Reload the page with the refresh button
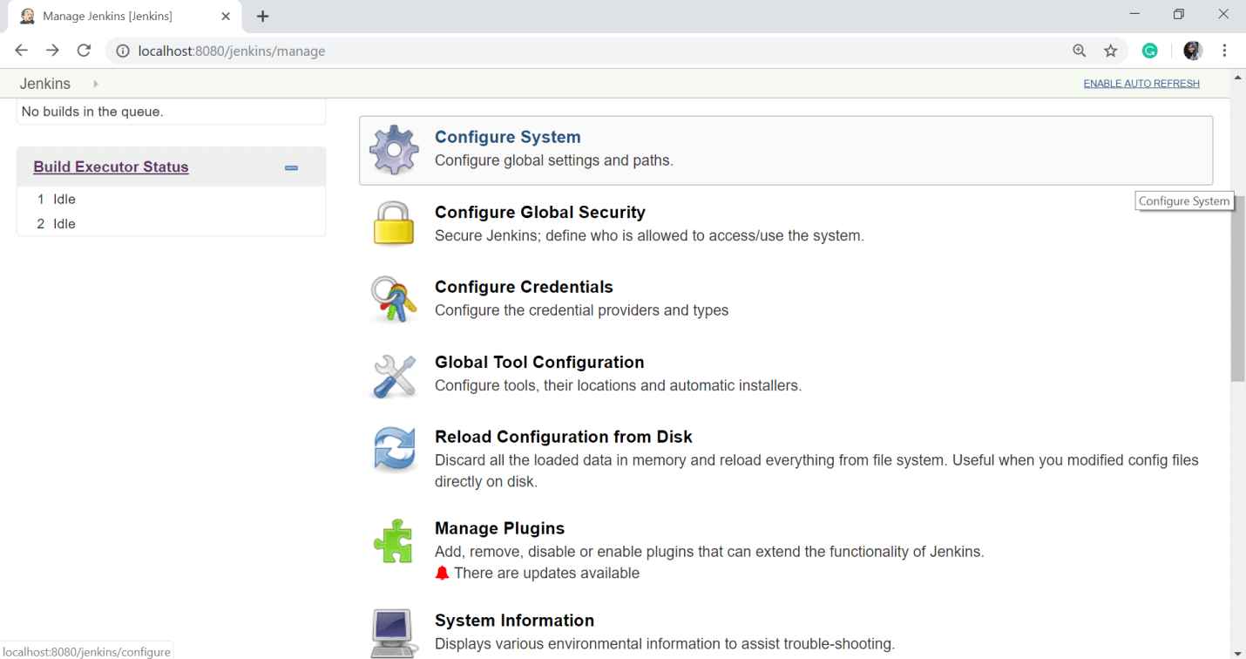 (x=84, y=51)
